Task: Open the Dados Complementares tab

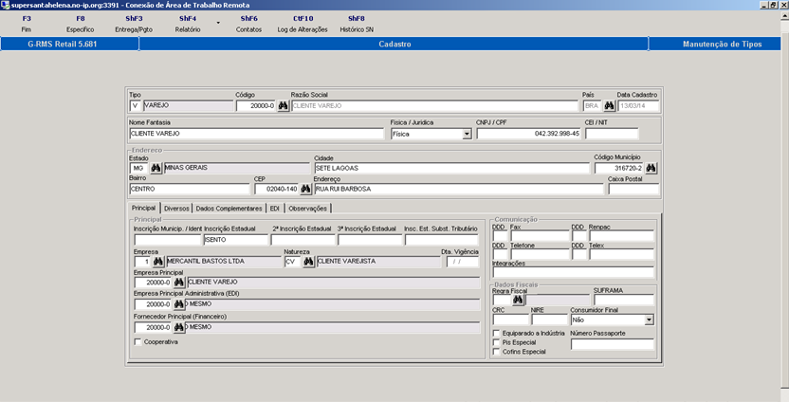Action: click(x=229, y=209)
